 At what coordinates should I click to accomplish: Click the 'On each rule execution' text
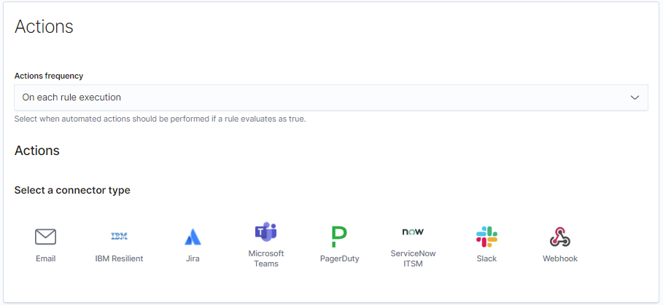(71, 98)
